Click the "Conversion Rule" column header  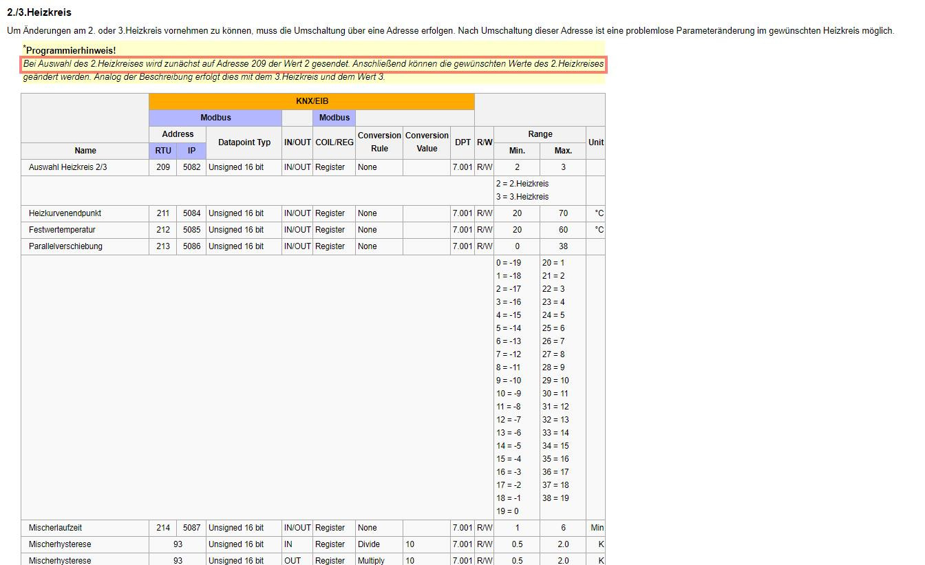(379, 142)
